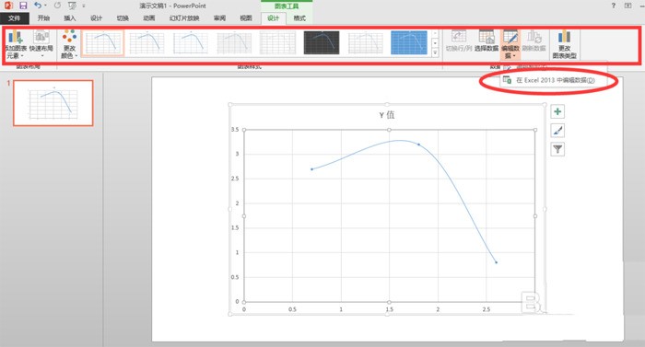Click the Edit Data icon
The image size is (645, 347).
[510, 38]
